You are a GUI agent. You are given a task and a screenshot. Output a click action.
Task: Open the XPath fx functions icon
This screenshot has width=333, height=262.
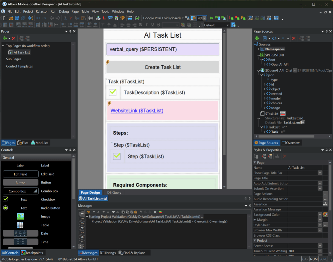pos(104,18)
